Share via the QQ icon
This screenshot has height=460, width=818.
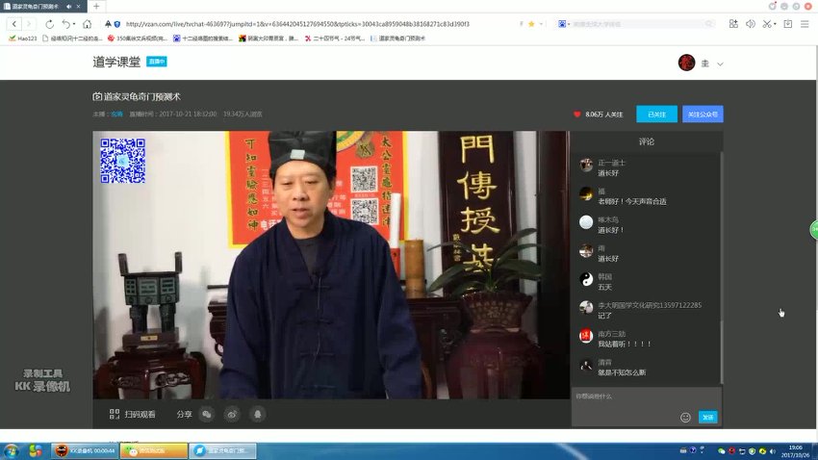258,414
